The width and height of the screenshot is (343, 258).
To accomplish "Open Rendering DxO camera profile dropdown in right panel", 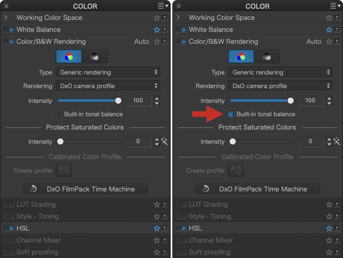I will [x=280, y=86].
